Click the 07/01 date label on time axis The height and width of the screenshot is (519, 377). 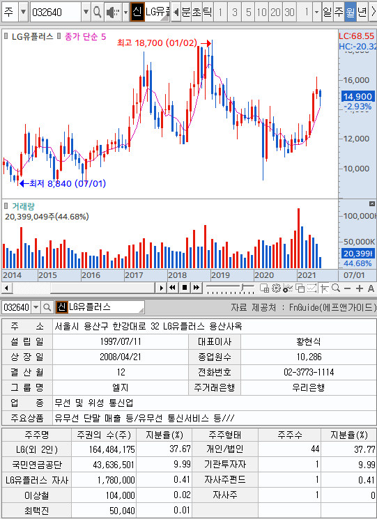tap(354, 275)
